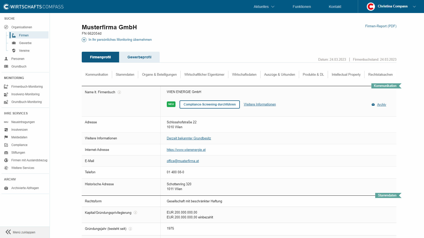Click the plus icon for persönliches Monitoring
Screen dimensions: 424x238
point(84,40)
